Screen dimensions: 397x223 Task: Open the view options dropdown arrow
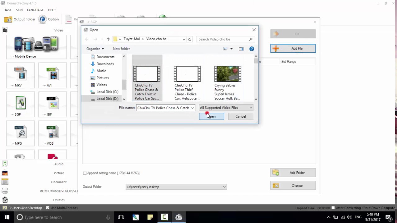point(231,49)
